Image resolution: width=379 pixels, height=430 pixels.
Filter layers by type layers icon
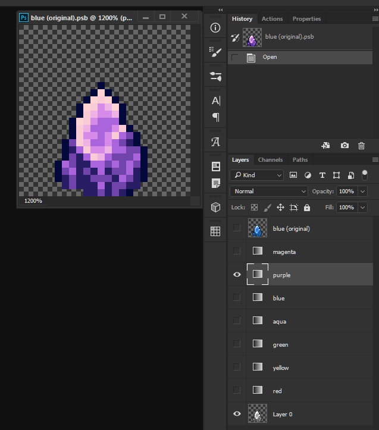click(322, 175)
